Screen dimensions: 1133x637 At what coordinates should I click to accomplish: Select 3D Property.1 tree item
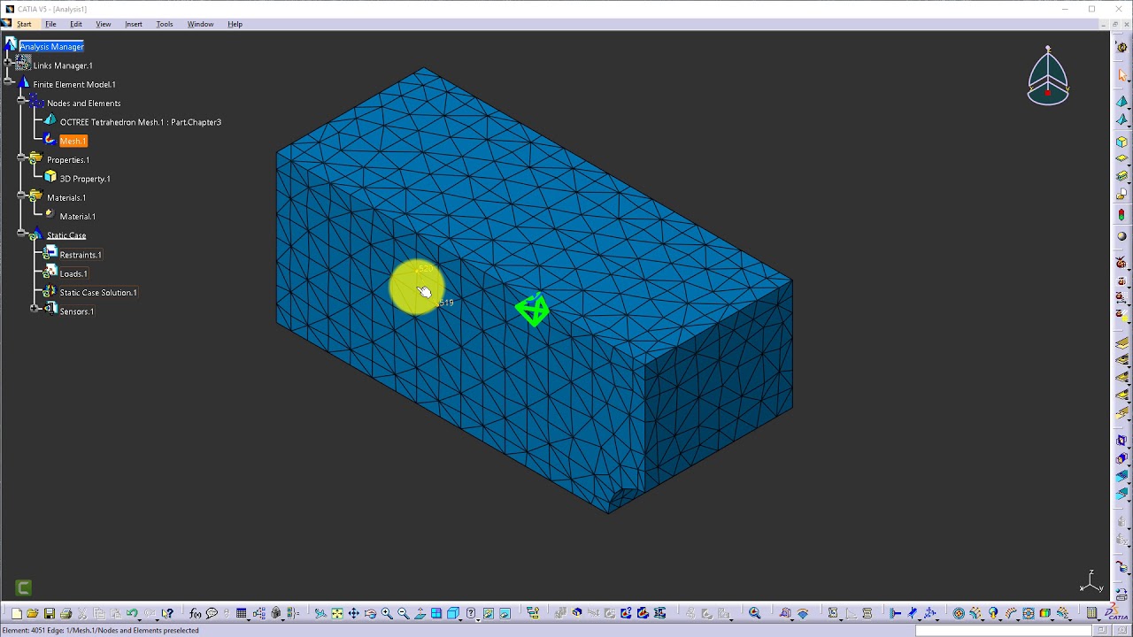click(85, 179)
